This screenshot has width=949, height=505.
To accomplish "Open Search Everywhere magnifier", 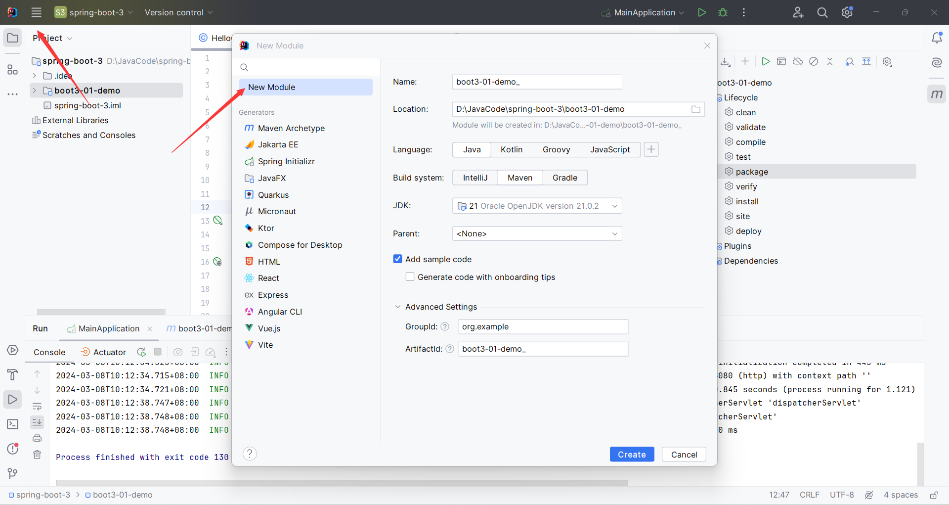I will pos(822,12).
